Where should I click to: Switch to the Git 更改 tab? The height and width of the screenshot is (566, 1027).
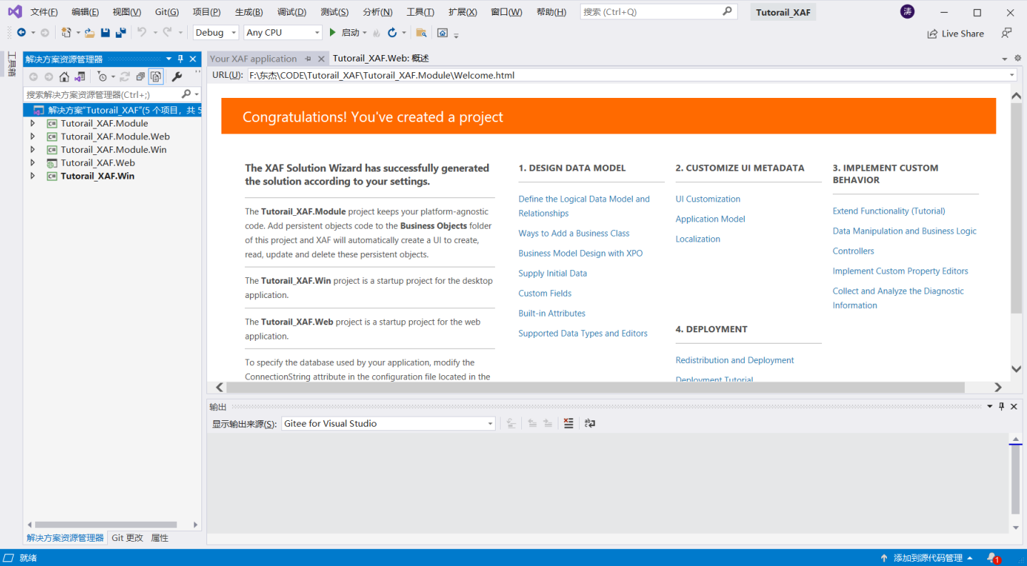[127, 538]
